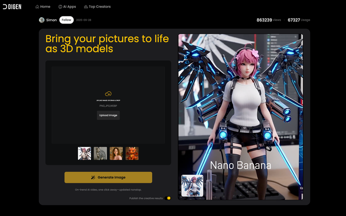This screenshot has width=346, height=216.
Task: Click the DIGEN logo
Action: (13, 7)
